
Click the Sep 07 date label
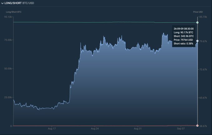click(x=181, y=129)
